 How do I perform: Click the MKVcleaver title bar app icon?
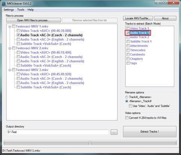[4, 3]
